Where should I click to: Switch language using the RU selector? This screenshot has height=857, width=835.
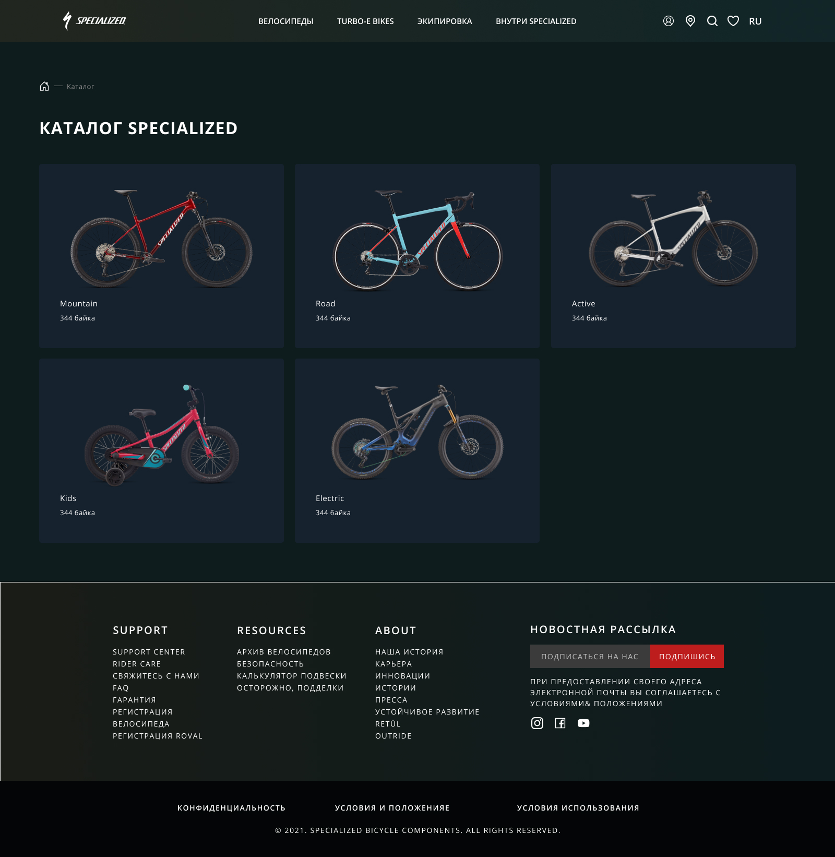tap(755, 21)
